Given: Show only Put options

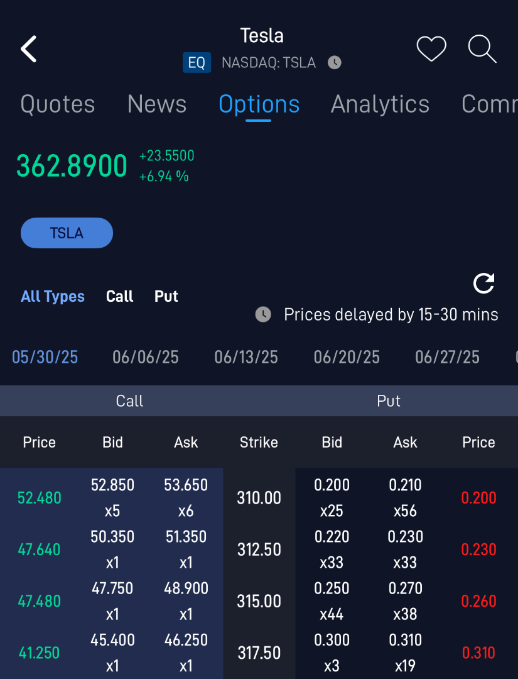Looking at the screenshot, I should coord(166,296).
